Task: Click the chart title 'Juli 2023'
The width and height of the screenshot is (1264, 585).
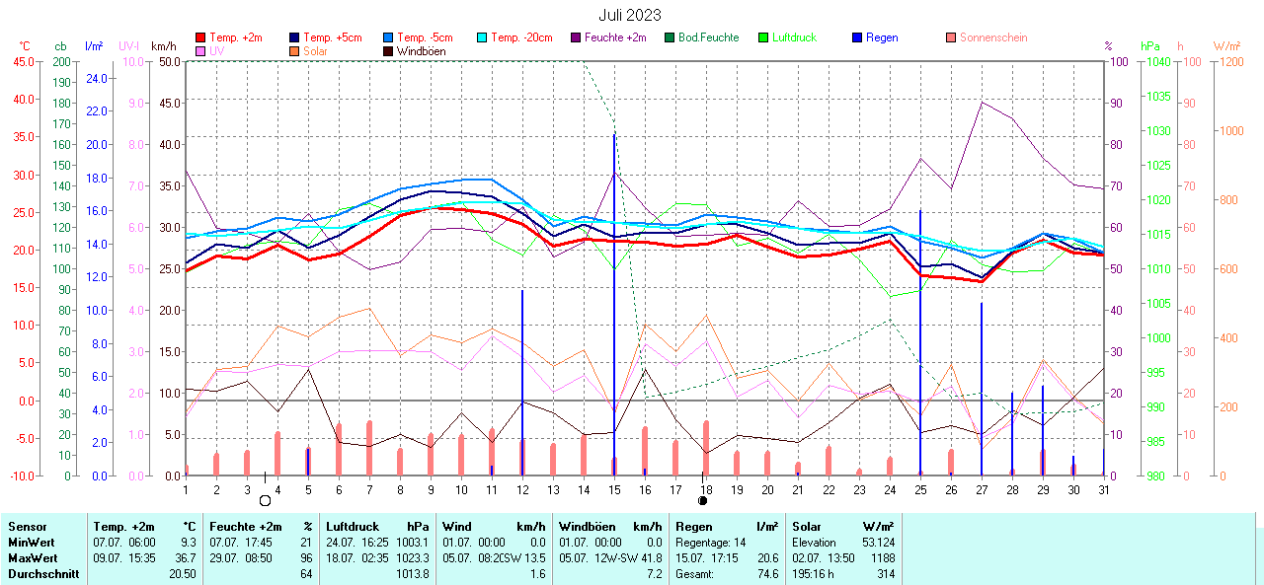Action: pos(630,15)
